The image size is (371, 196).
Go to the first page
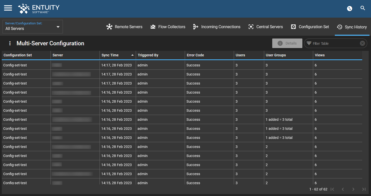(332, 189)
